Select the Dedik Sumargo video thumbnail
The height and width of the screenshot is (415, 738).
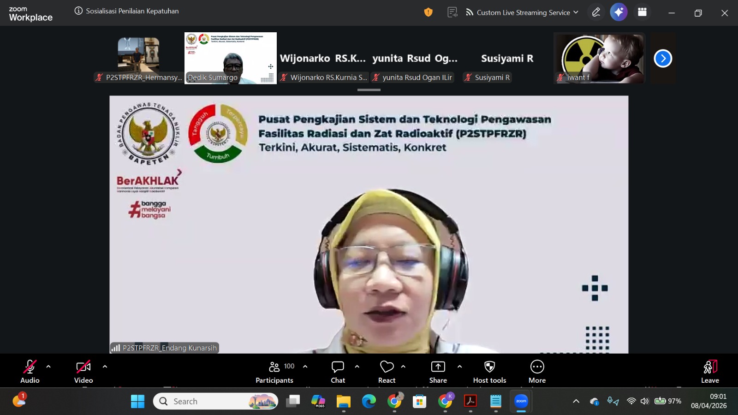(231, 58)
